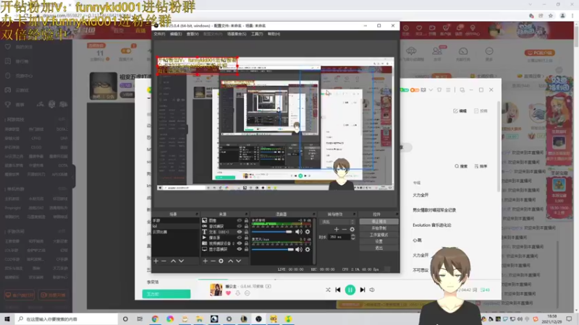The height and width of the screenshot is (325, 579).
Task: Open album cover thumbnail in music player
Action: coord(216,290)
